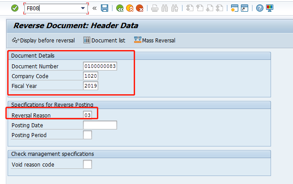This screenshot has width=293, height=184.
Task: Click the Generate Shortcut icon
Action: pos(245,8)
